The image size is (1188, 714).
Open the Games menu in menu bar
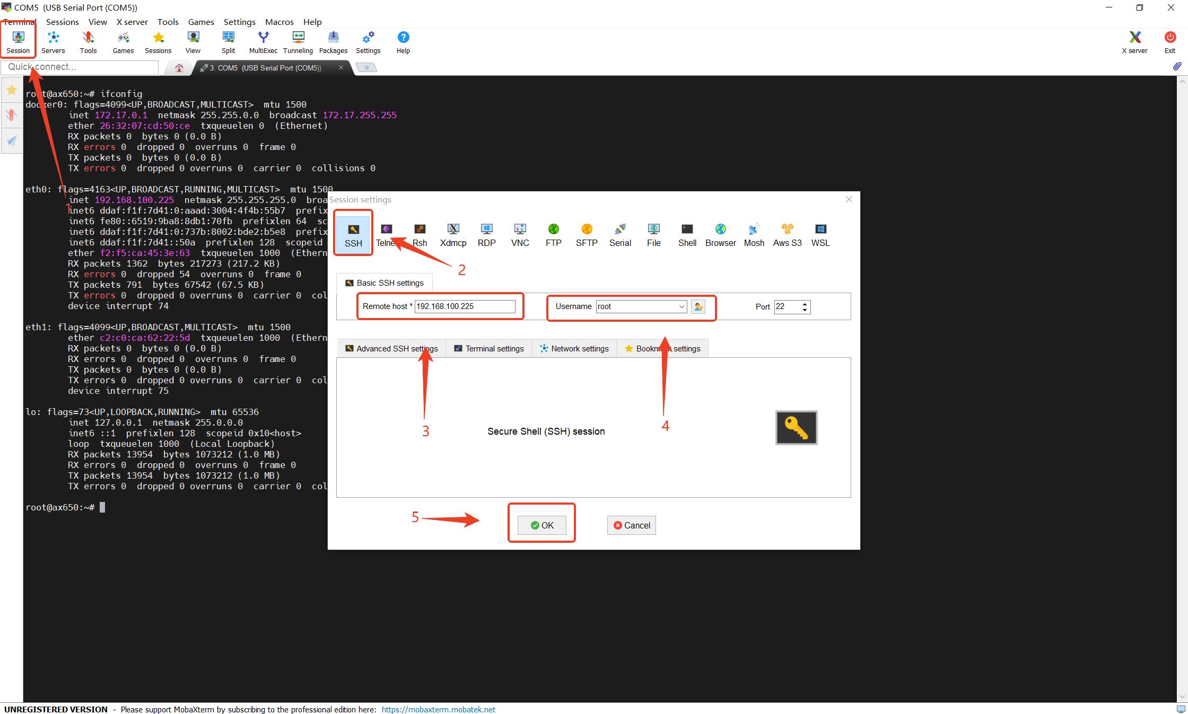pyautogui.click(x=201, y=22)
